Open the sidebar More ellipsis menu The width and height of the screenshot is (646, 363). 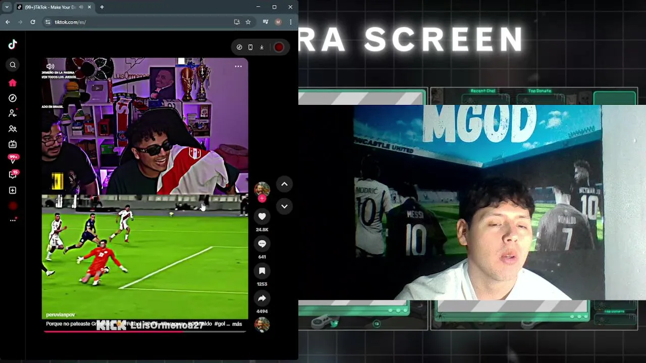(x=13, y=220)
